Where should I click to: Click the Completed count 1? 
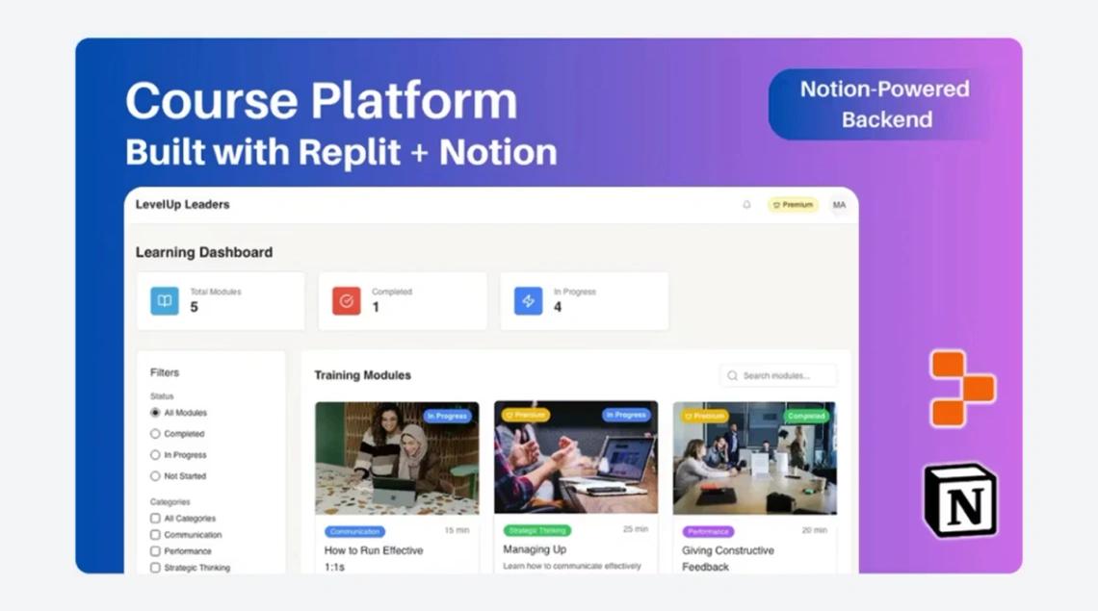point(376,307)
